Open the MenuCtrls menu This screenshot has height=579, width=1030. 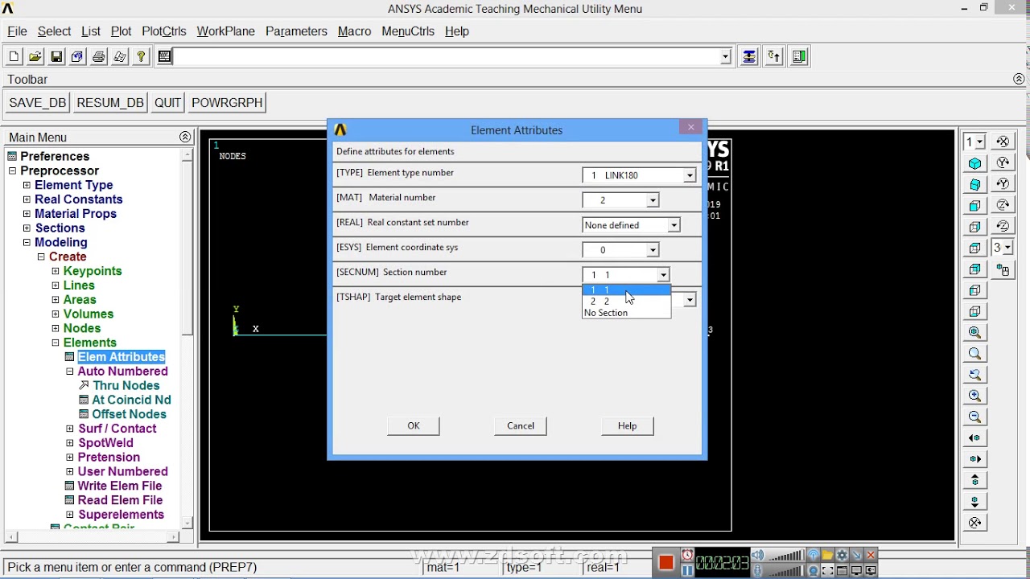point(408,31)
